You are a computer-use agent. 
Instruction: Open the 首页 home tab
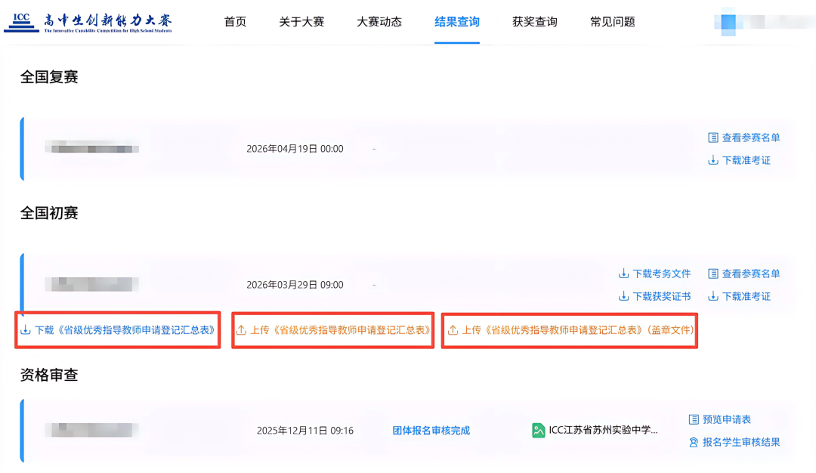tap(235, 22)
